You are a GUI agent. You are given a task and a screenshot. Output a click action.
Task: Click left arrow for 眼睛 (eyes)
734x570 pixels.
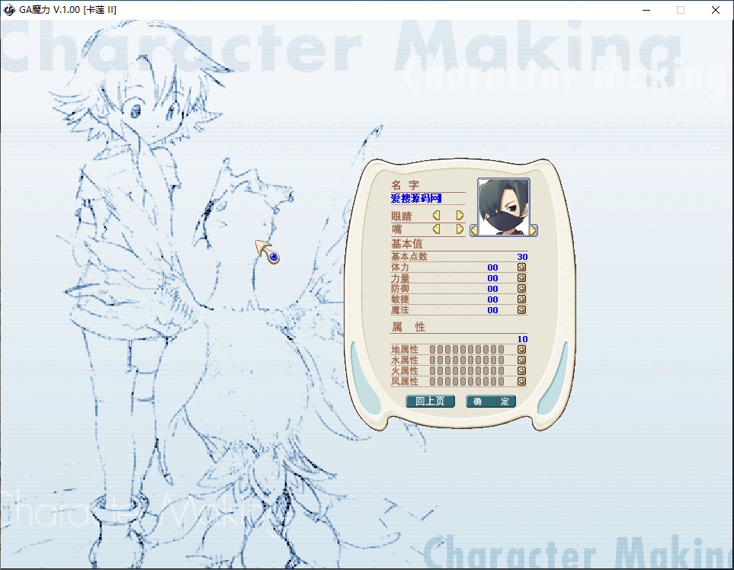click(437, 216)
